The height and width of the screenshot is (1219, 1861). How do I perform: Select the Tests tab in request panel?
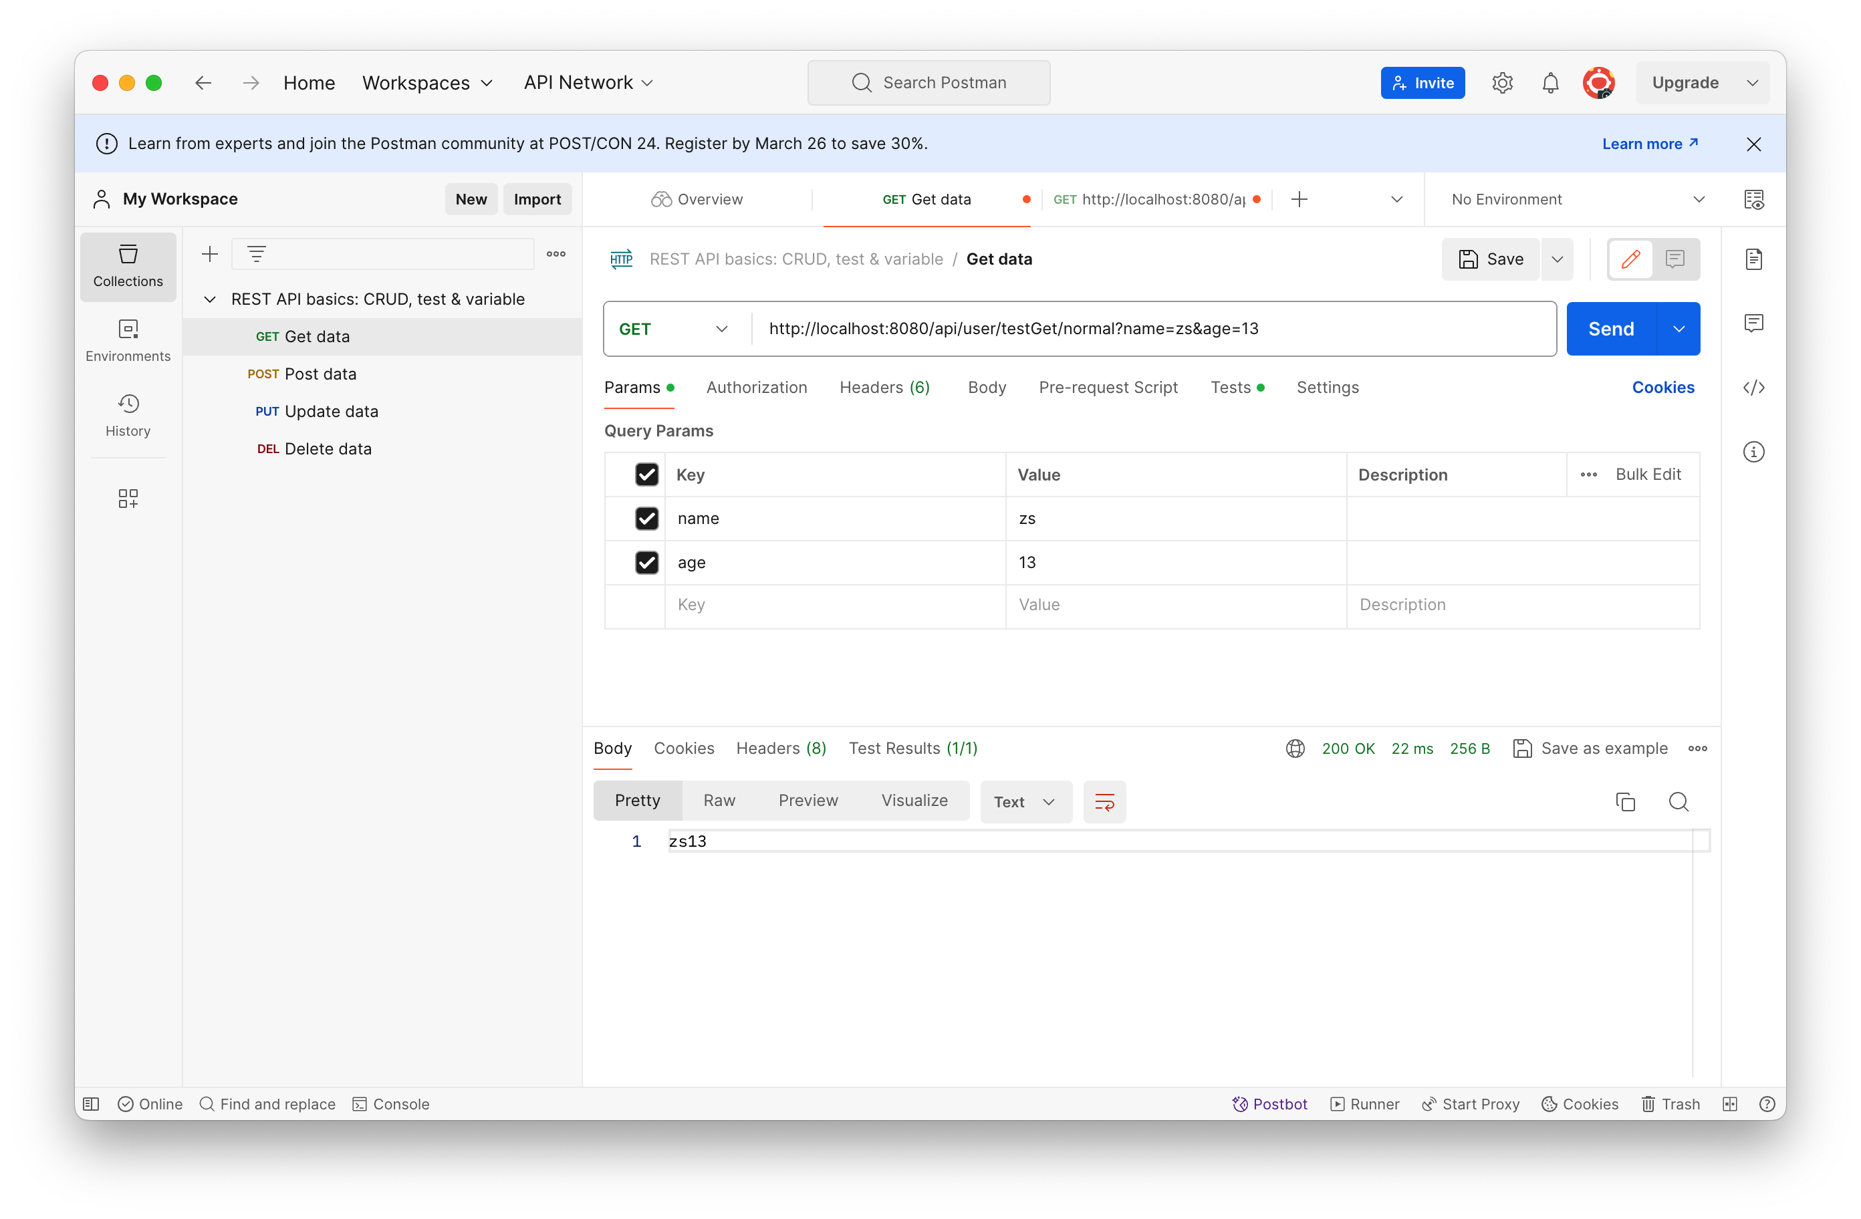coord(1230,386)
